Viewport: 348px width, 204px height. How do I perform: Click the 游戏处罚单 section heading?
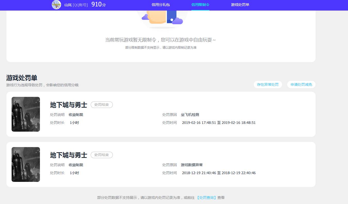[21, 78]
